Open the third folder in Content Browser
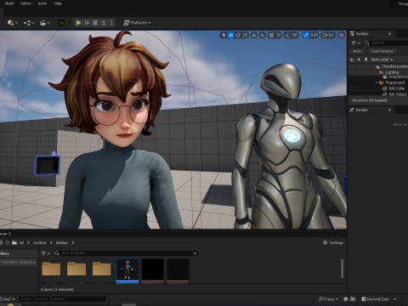 [102, 269]
